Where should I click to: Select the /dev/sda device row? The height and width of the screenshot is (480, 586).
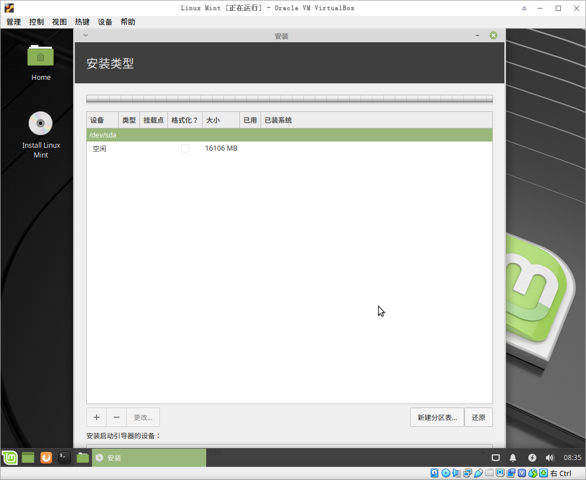pyautogui.click(x=289, y=135)
